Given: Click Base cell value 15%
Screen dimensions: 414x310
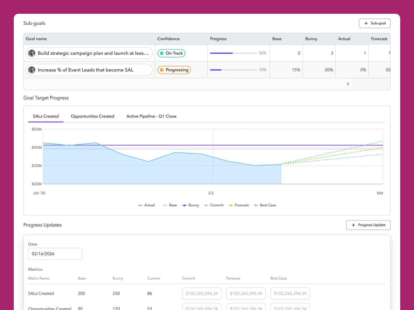Looking at the screenshot, I should click(x=296, y=70).
